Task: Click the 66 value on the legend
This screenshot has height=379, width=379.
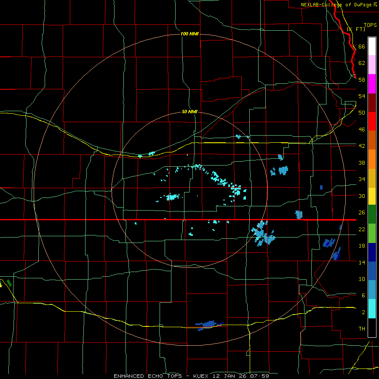Action: [362, 46]
